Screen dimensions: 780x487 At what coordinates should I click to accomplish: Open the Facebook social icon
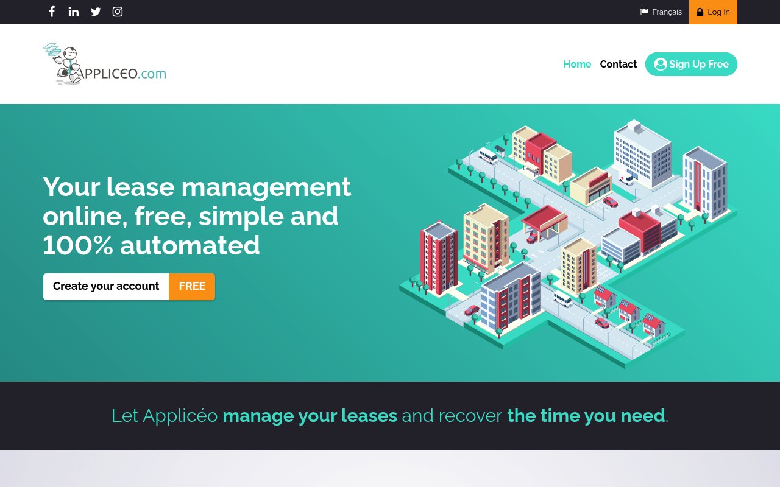[x=52, y=12]
